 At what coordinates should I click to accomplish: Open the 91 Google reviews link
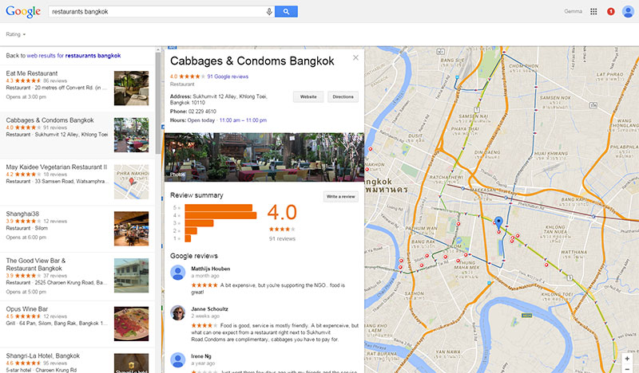228,77
